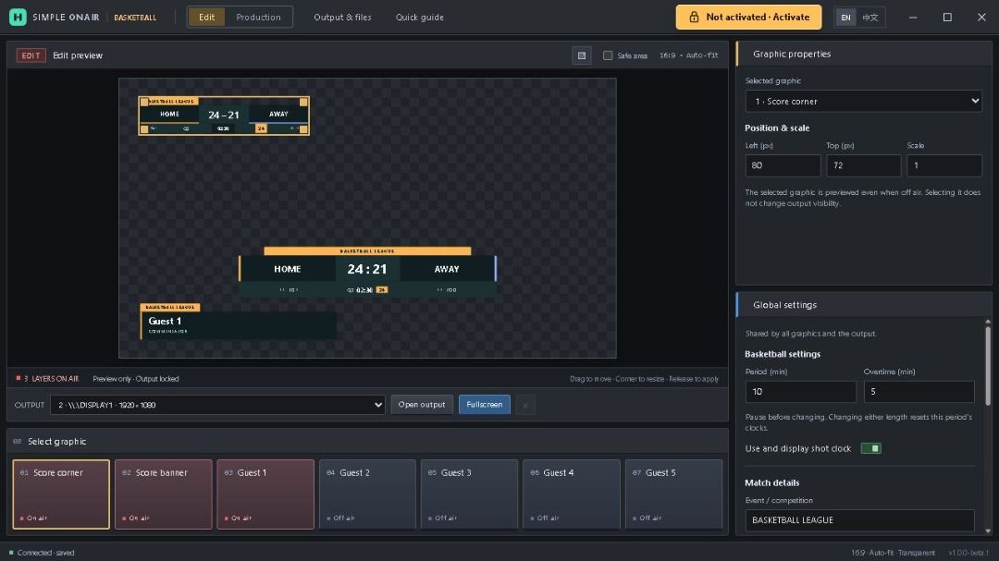Click the Open output button
This screenshot has height=561, width=999.
422,405
